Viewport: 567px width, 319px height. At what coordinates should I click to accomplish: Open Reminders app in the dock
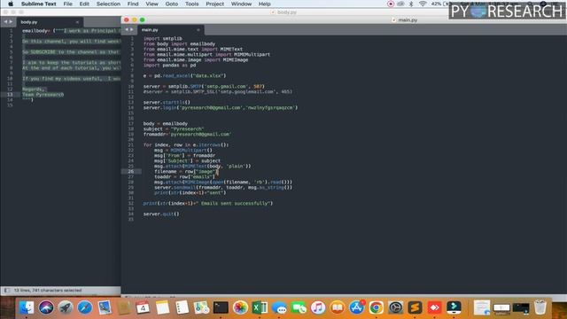(182, 307)
